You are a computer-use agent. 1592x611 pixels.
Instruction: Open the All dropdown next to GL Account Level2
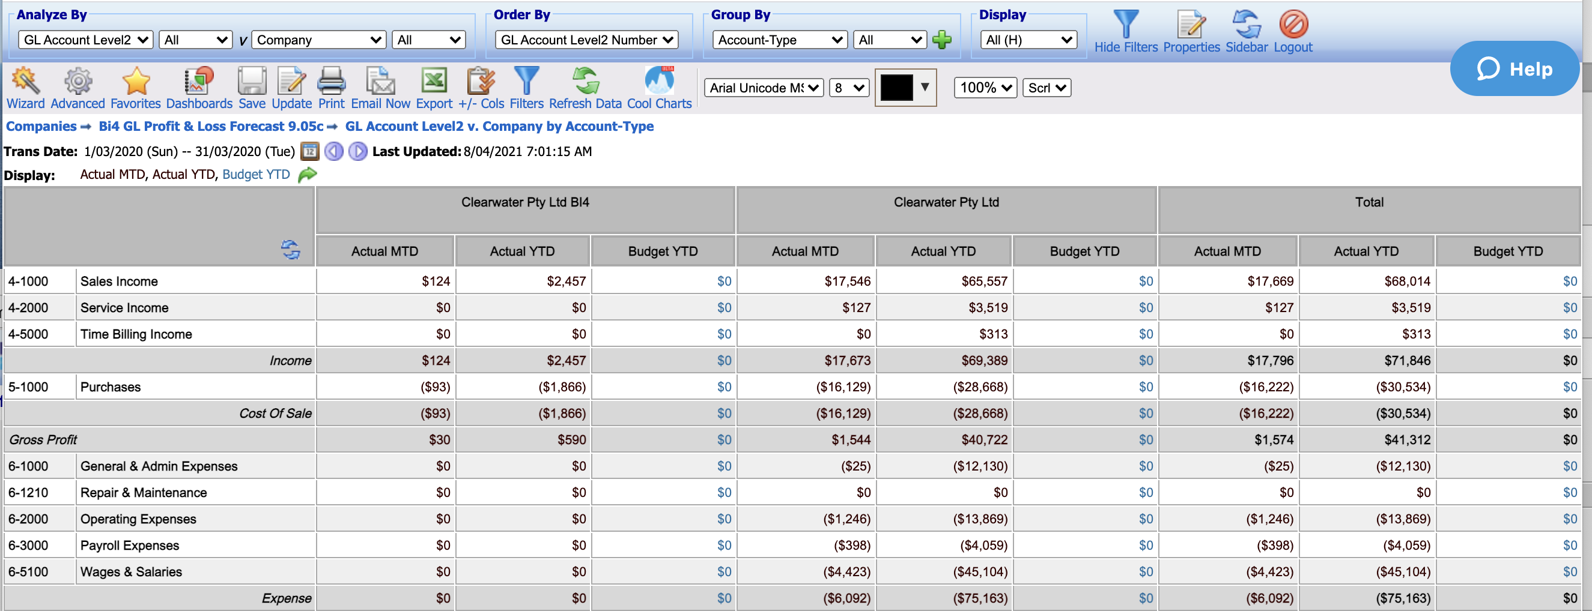pyautogui.click(x=195, y=40)
